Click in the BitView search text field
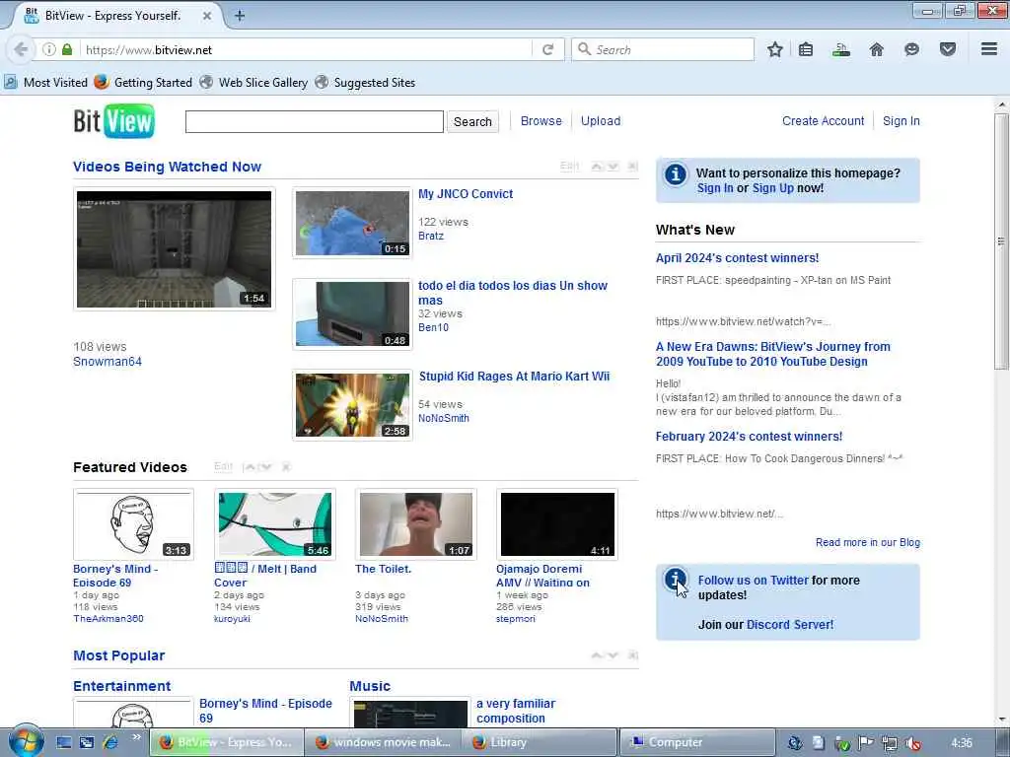This screenshot has width=1010, height=757. click(x=315, y=121)
